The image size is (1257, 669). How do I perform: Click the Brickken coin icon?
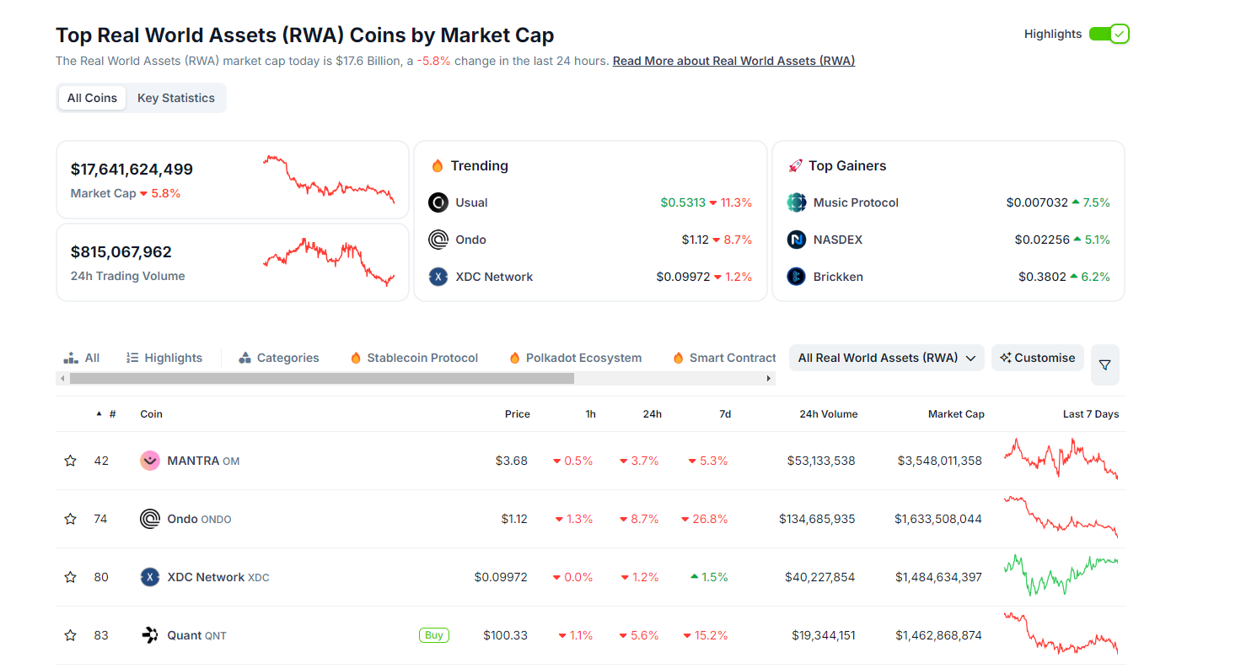point(797,277)
